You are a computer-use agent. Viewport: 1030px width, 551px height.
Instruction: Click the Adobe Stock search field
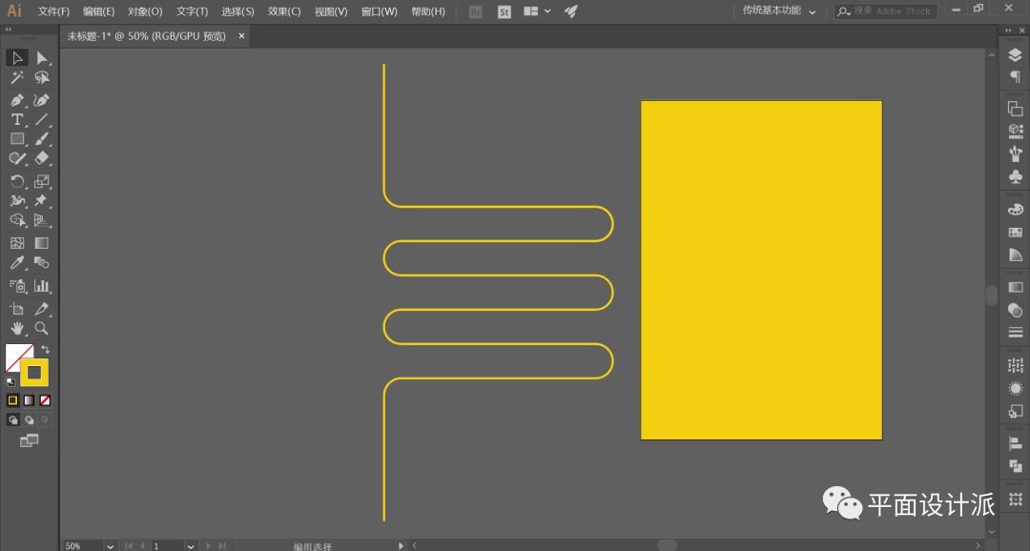coord(892,11)
